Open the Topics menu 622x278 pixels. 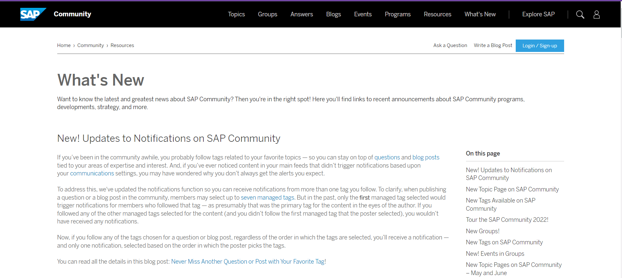[x=236, y=14]
